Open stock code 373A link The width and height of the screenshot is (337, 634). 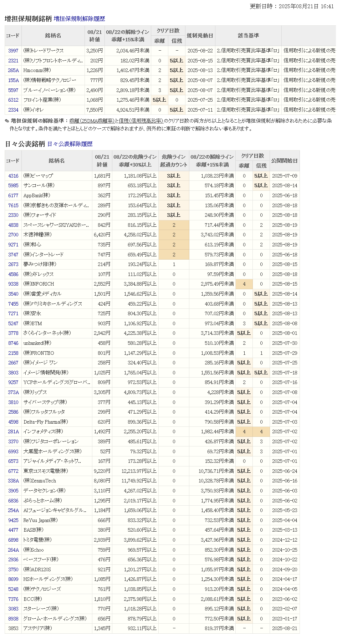[13, 392]
